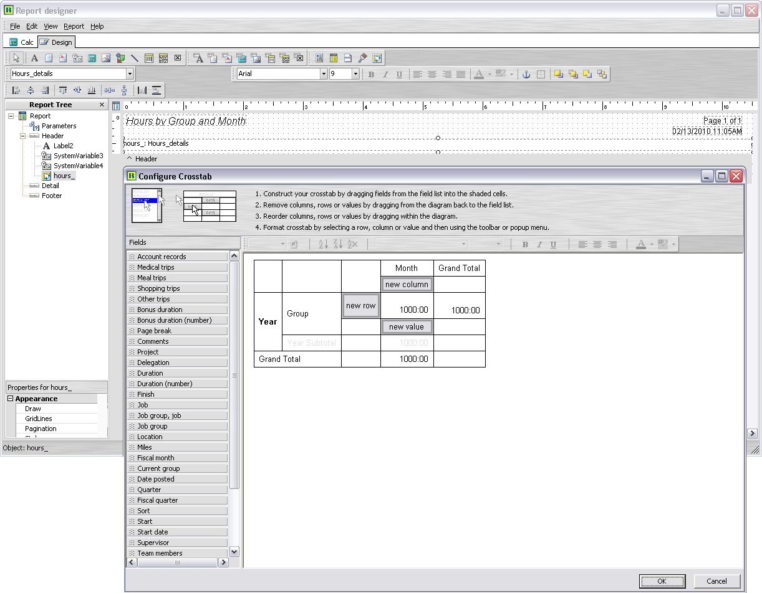Space selected objects evenly vertically
This screenshot has width=762, height=593.
pyautogui.click(x=124, y=90)
